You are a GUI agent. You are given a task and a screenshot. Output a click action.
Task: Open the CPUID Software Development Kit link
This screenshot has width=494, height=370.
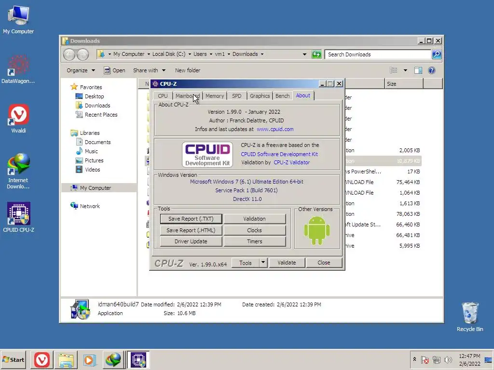(279, 154)
